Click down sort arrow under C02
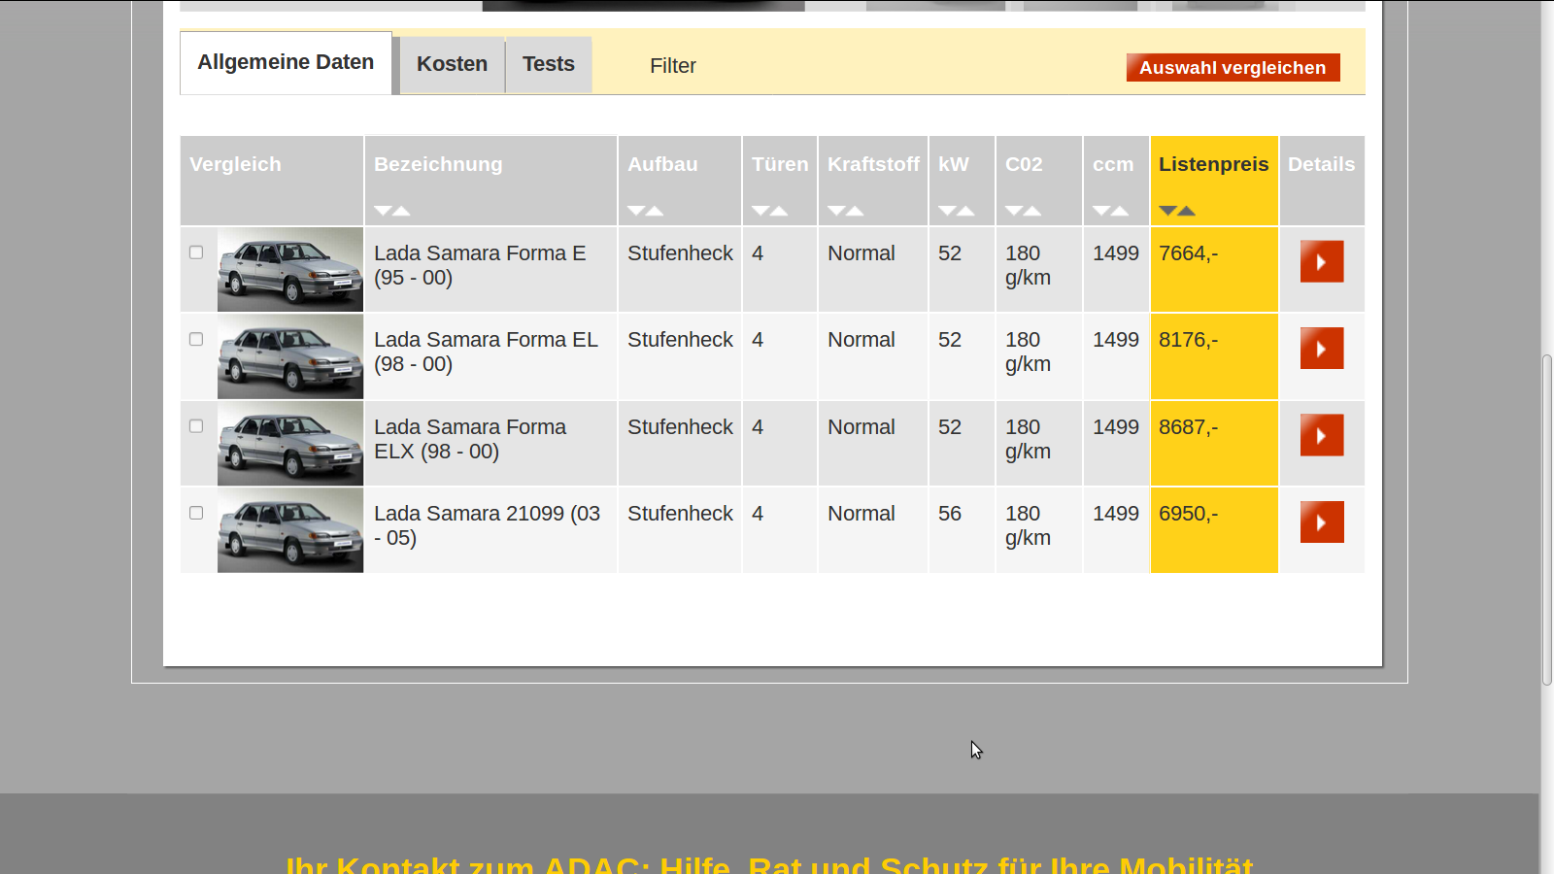Screen dimensions: 1554x874 pos(1014,211)
